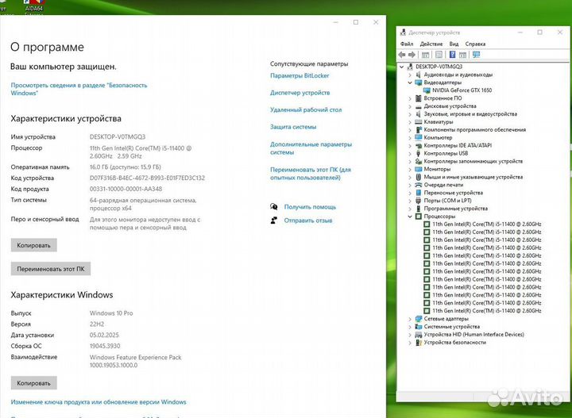Image resolution: width=572 pixels, height=418 pixels.
Task: Click the display icon of Видеоадаптеры
Action: 419,82
